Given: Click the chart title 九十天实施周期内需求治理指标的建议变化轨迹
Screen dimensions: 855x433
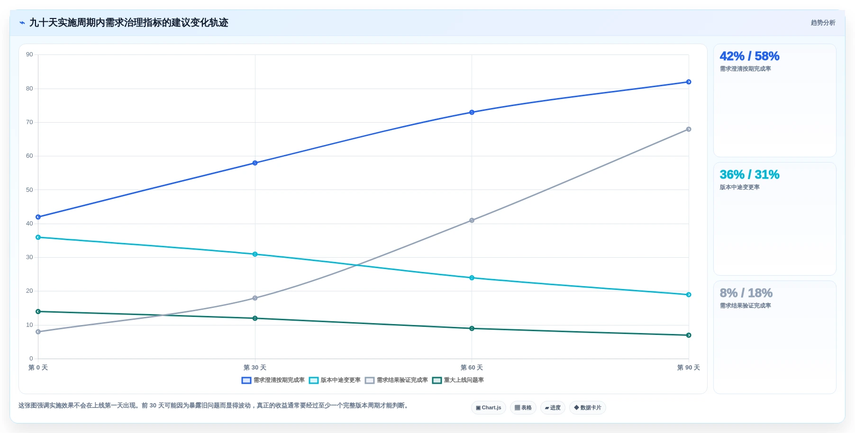Looking at the screenshot, I should [x=129, y=23].
